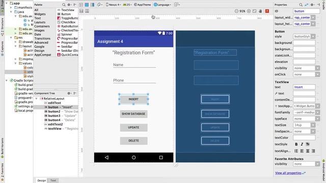Open layout_width value dropdown
This screenshot has width=326, height=183.
coord(313,17)
